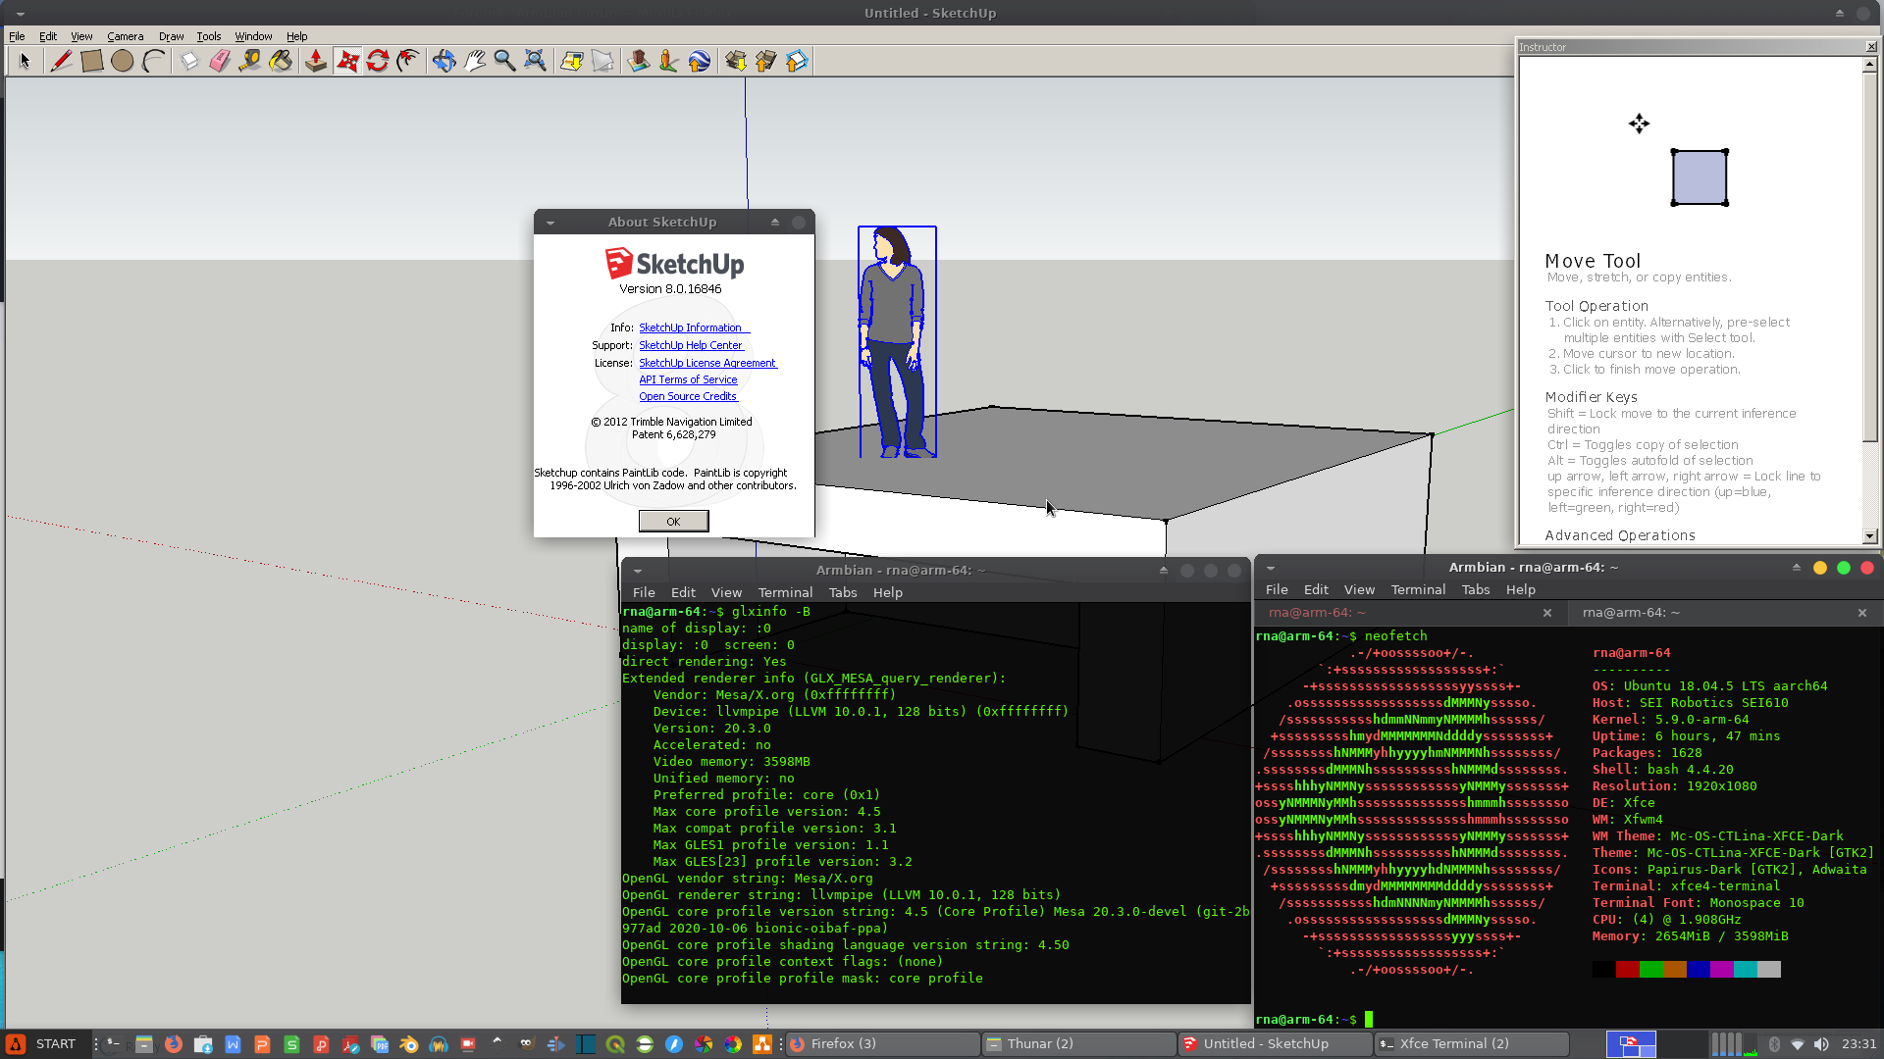This screenshot has width=1884, height=1059.
Task: Open the START menu on taskbar
Action: pos(44,1044)
